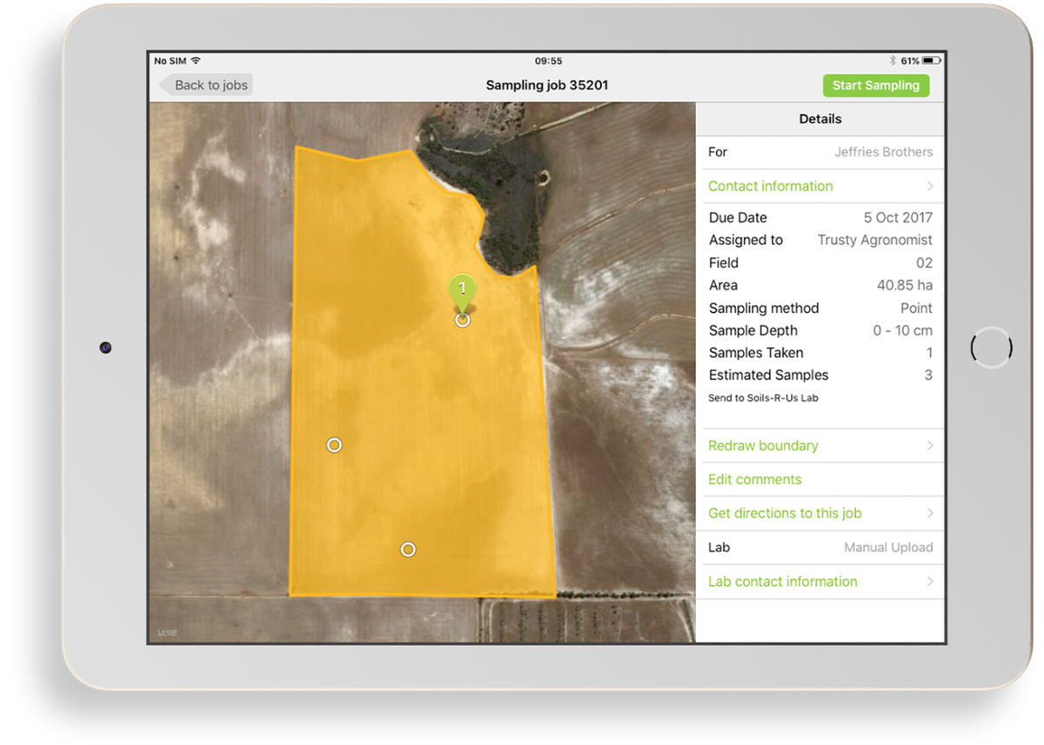Screen dimensions: 1044x745
Task: Select the '5 Oct 2017' due date
Action: (898, 217)
